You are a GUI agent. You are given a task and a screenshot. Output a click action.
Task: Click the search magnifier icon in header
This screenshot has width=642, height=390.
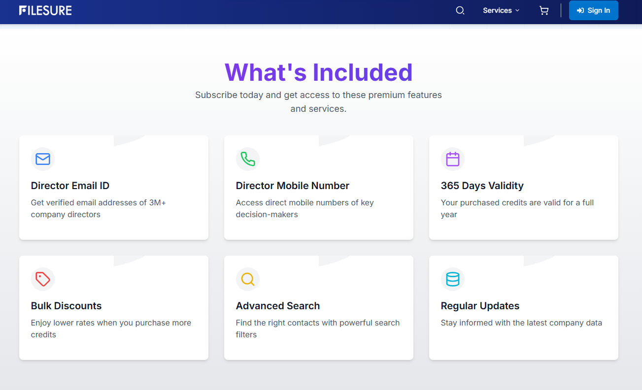coord(460,10)
